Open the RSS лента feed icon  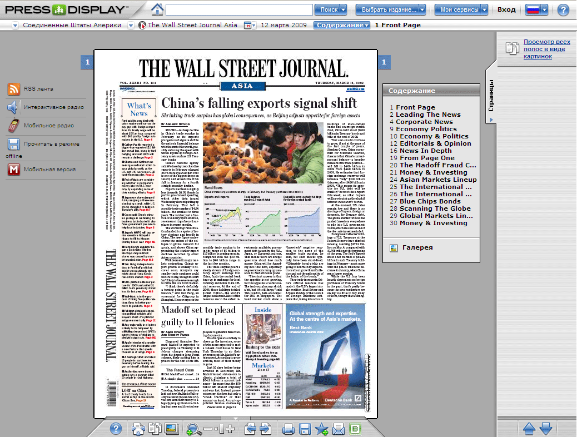coord(14,89)
